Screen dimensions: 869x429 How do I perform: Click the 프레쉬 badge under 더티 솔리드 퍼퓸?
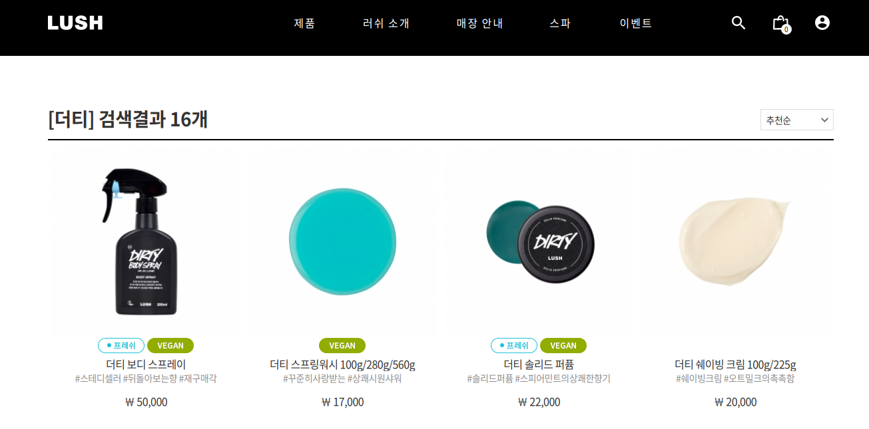click(514, 345)
